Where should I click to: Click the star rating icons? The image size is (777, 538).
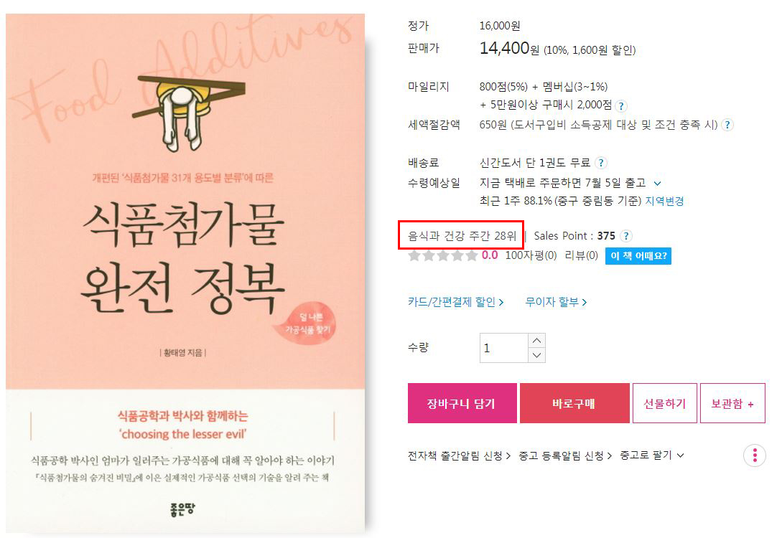[442, 255]
